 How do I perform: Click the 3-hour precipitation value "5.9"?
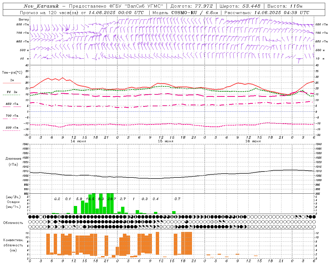click(x=79, y=199)
